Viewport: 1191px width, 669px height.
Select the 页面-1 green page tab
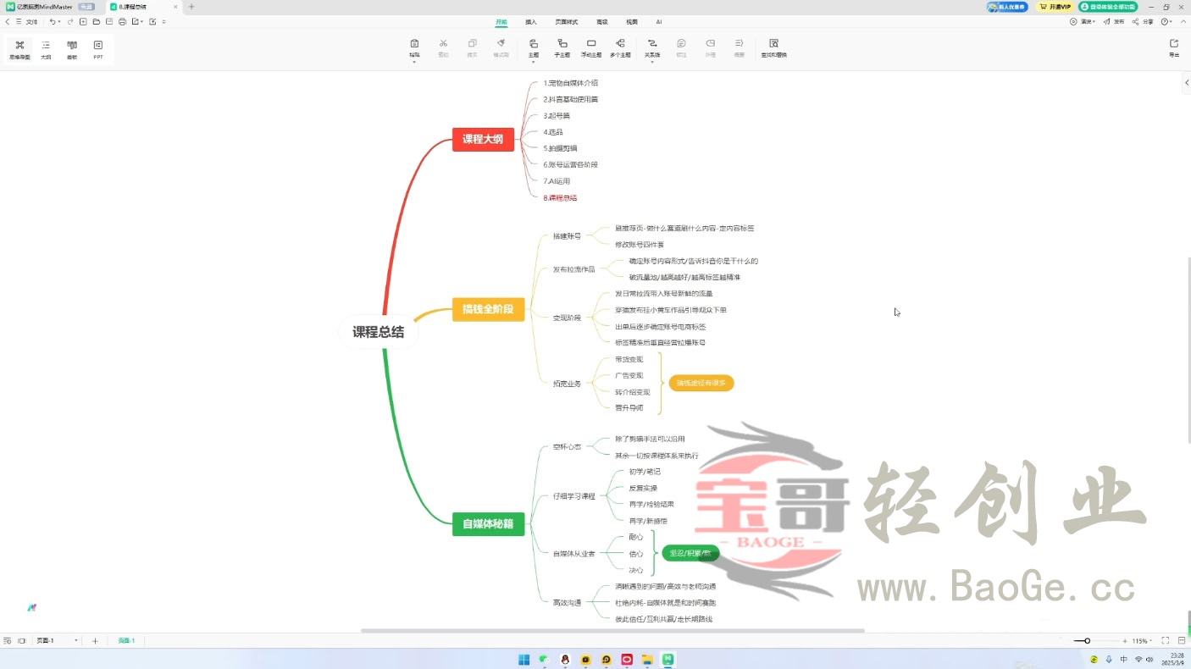[x=126, y=641]
